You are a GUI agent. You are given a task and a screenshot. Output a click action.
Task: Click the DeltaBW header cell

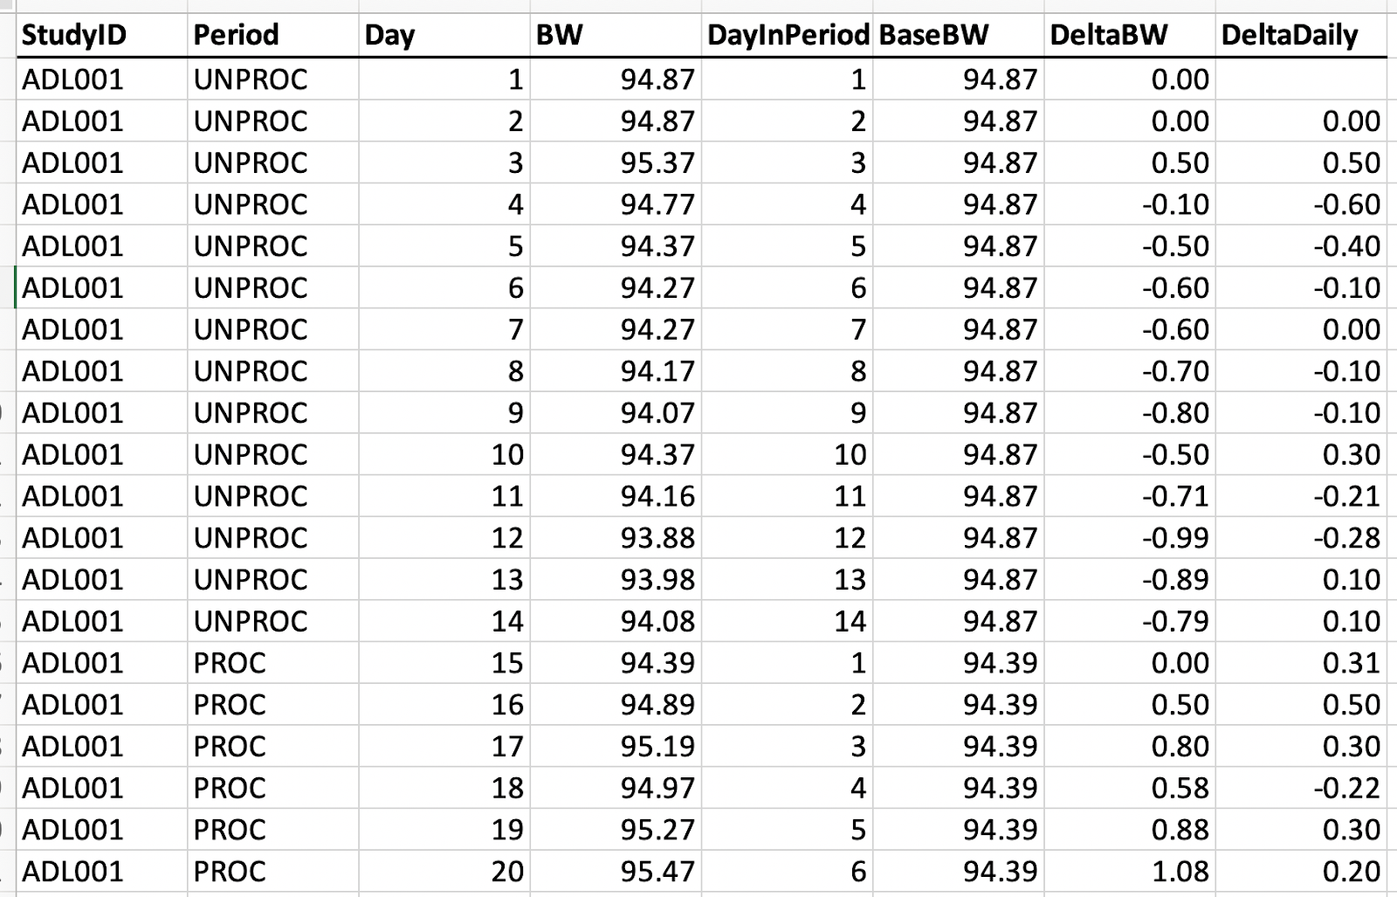1130,35
